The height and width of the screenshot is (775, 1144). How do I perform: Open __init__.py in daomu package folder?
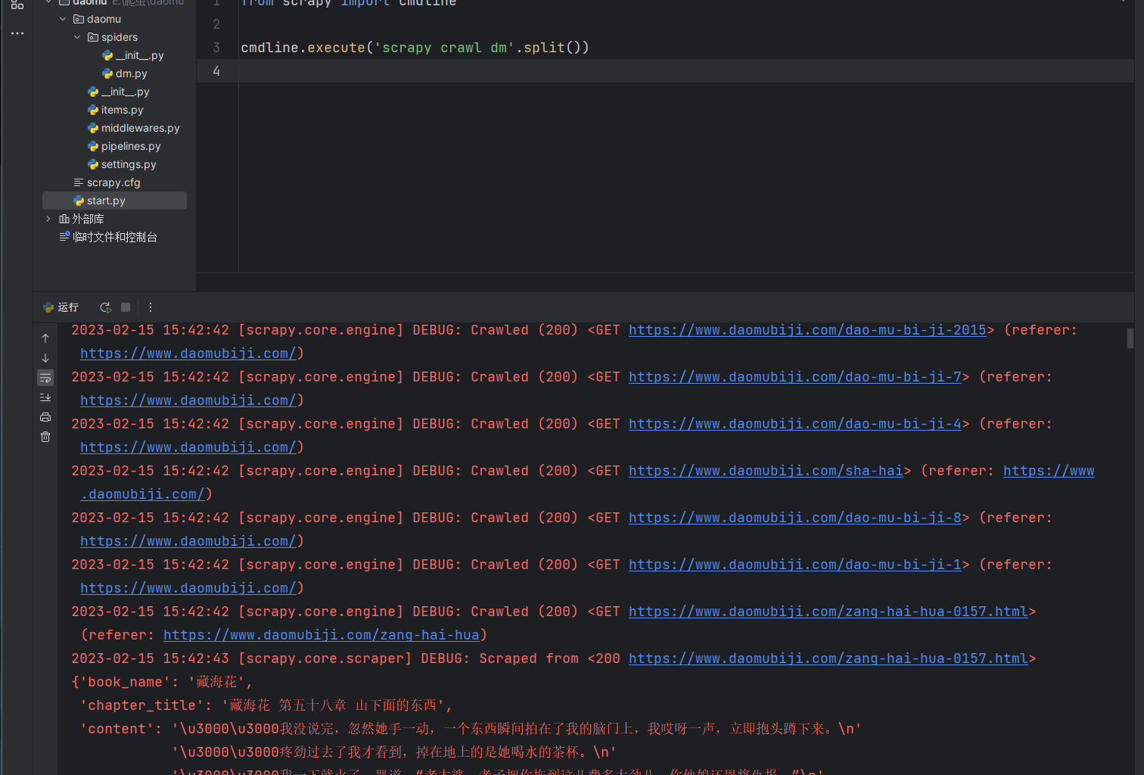[119, 92]
